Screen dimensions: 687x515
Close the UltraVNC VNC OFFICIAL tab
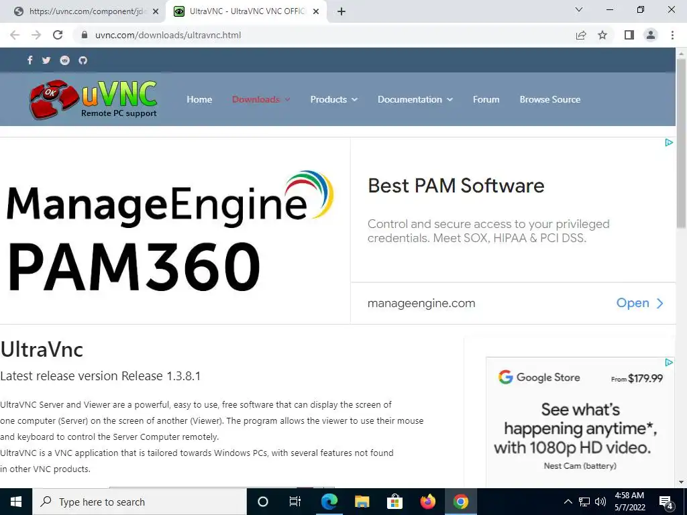pyautogui.click(x=316, y=11)
